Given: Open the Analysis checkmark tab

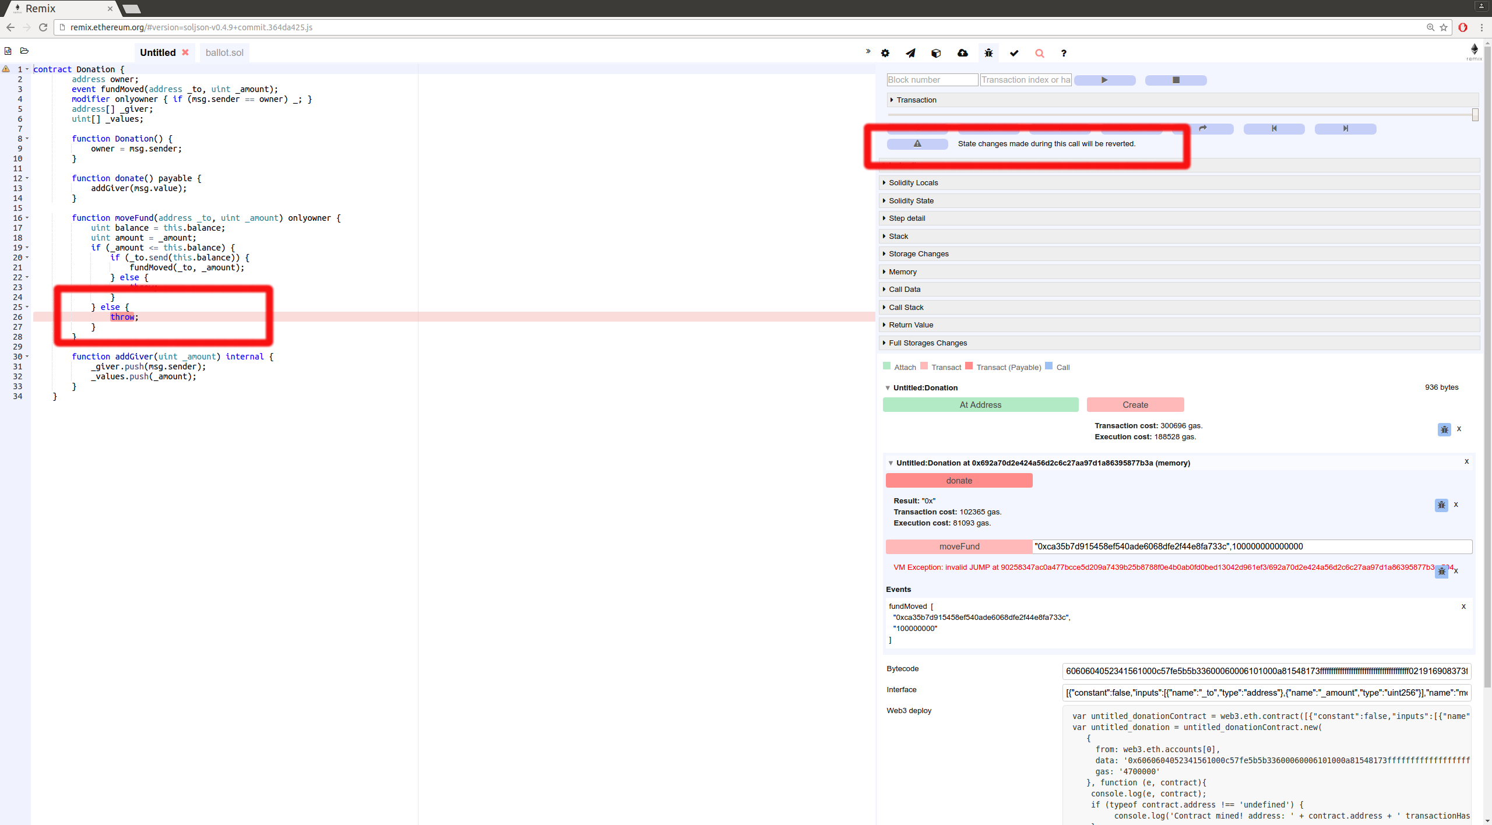Looking at the screenshot, I should click(x=1014, y=53).
